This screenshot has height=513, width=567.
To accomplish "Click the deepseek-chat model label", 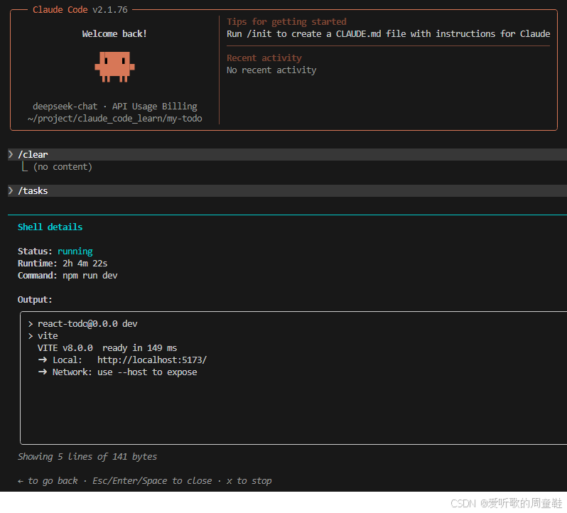I will (65, 107).
